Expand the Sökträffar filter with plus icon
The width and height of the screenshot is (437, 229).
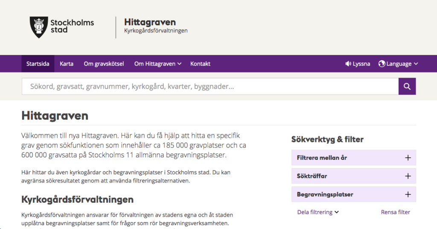pyautogui.click(x=408, y=176)
